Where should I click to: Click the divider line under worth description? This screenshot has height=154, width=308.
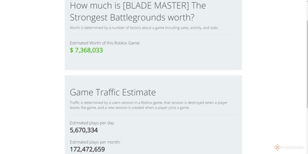click(153, 35)
